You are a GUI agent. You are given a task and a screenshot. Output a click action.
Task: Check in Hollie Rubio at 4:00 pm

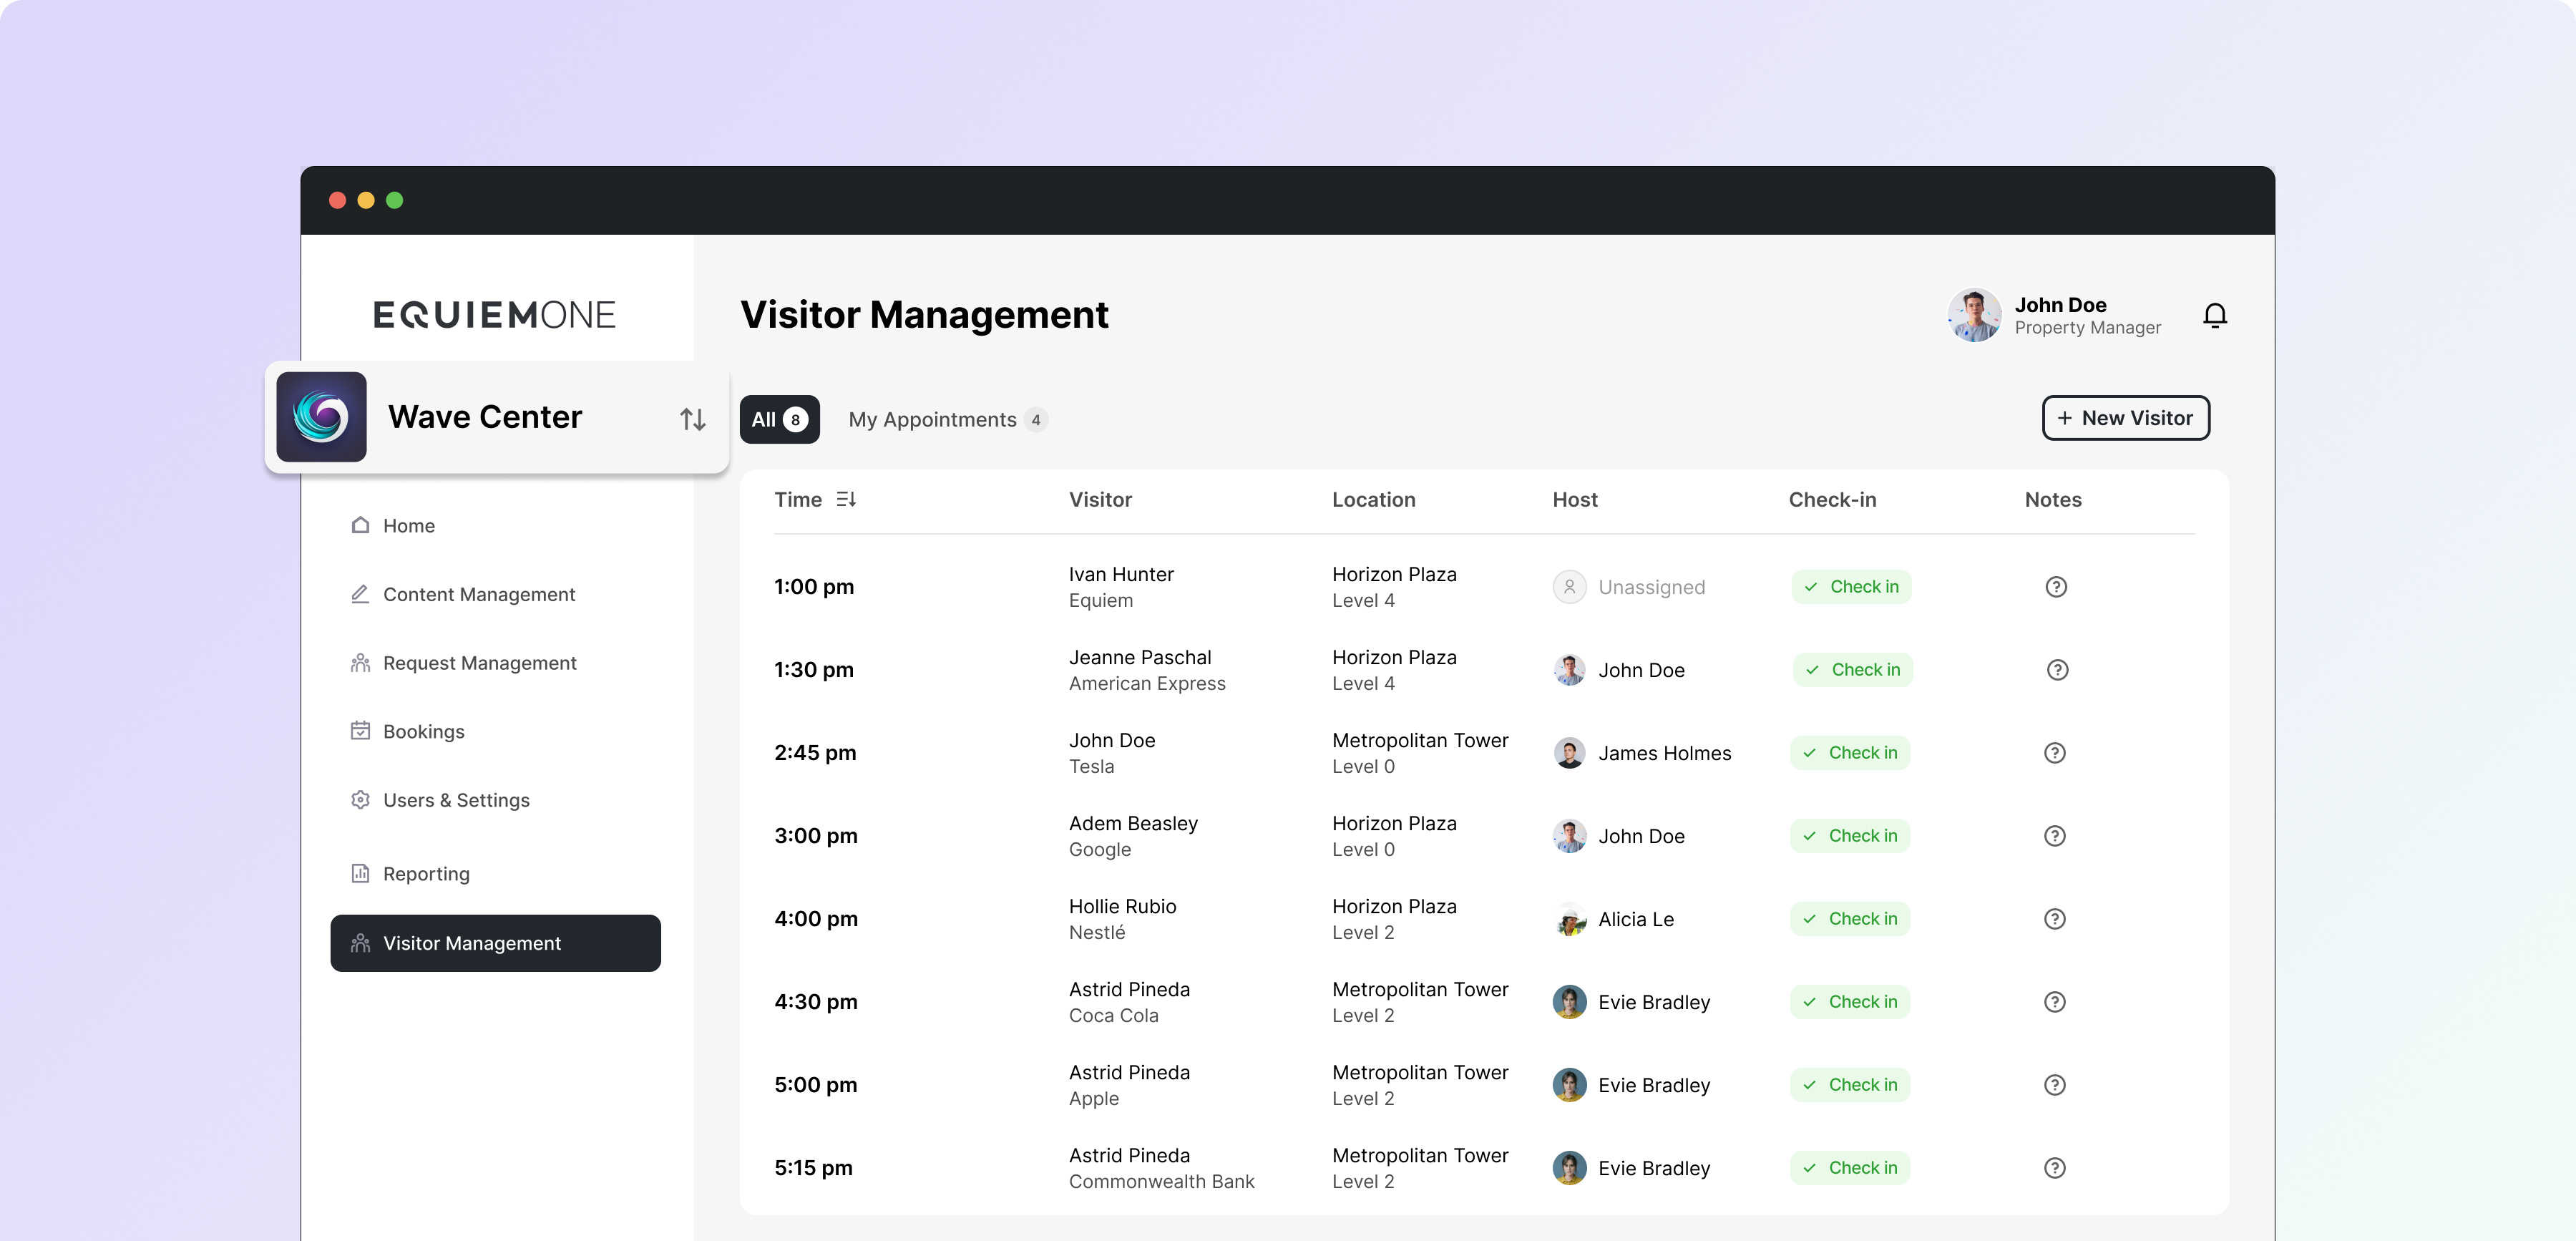pos(1850,919)
